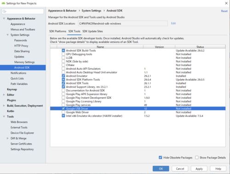Viewport: 230px width, 174px height.
Task: Select External Tools settings
Action: pos(19,127)
